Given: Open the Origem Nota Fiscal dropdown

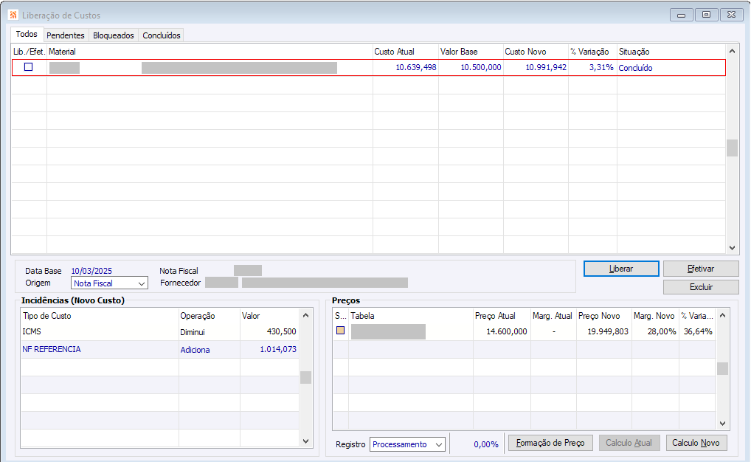Looking at the screenshot, I should pyautogui.click(x=109, y=283).
